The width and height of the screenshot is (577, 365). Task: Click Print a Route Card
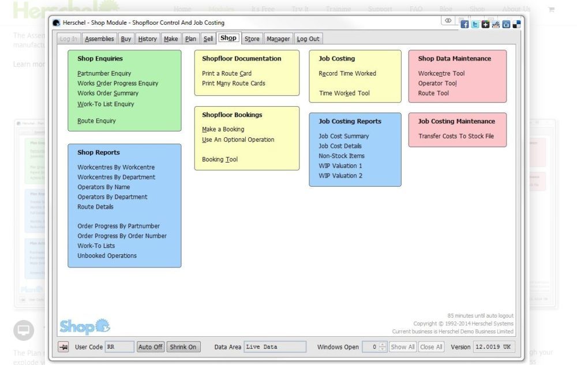click(227, 73)
